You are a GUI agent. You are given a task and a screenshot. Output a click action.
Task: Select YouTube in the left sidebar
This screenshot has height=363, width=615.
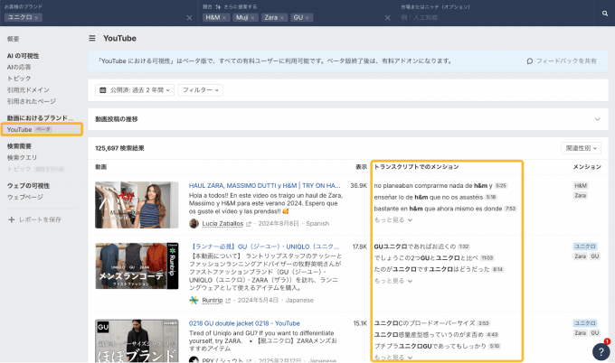(19, 130)
